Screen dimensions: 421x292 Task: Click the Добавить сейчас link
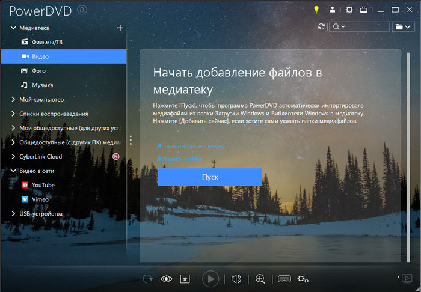tap(180, 159)
